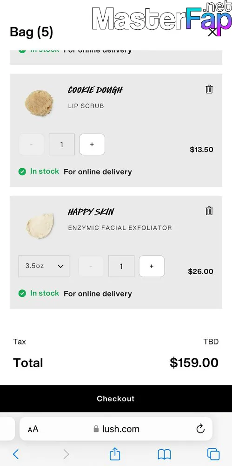Open the 3.5oz size dropdown
The width and height of the screenshot is (232, 466).
[44, 266]
